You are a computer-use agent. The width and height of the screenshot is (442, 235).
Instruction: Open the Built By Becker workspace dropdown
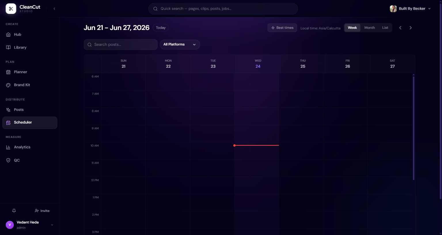(410, 9)
